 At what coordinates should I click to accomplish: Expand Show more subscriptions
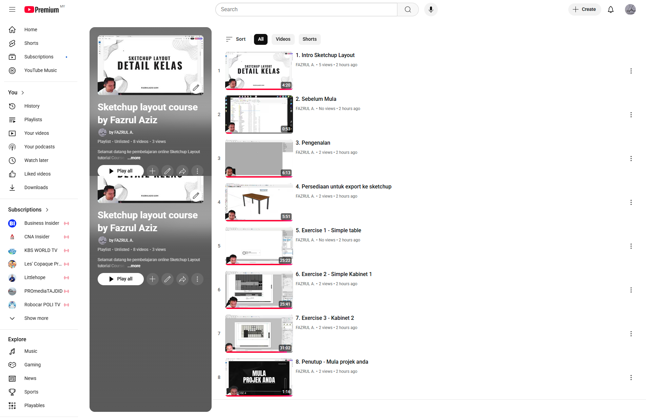(x=36, y=318)
